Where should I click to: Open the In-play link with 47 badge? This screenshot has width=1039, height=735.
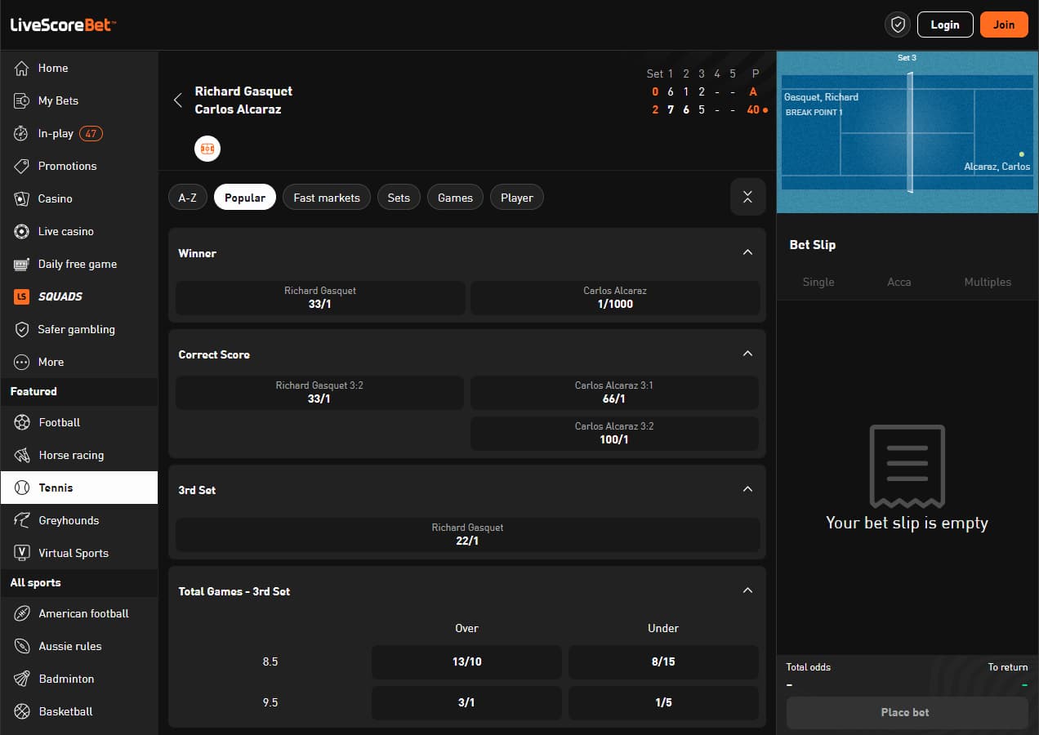78,133
